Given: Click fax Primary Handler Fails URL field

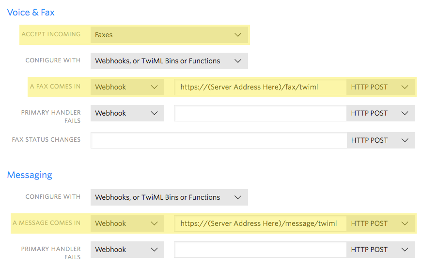Looking at the screenshot, I should 260,113.
